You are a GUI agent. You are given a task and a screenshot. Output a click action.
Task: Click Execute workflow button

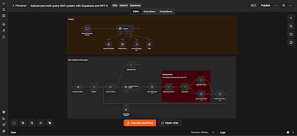[x=140, y=123]
